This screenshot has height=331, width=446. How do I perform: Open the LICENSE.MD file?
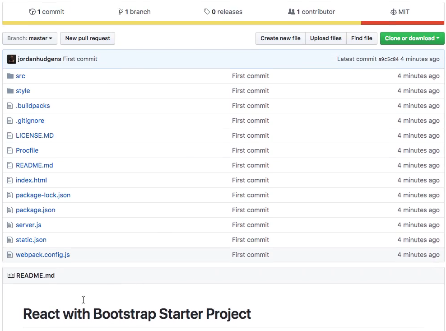35,135
